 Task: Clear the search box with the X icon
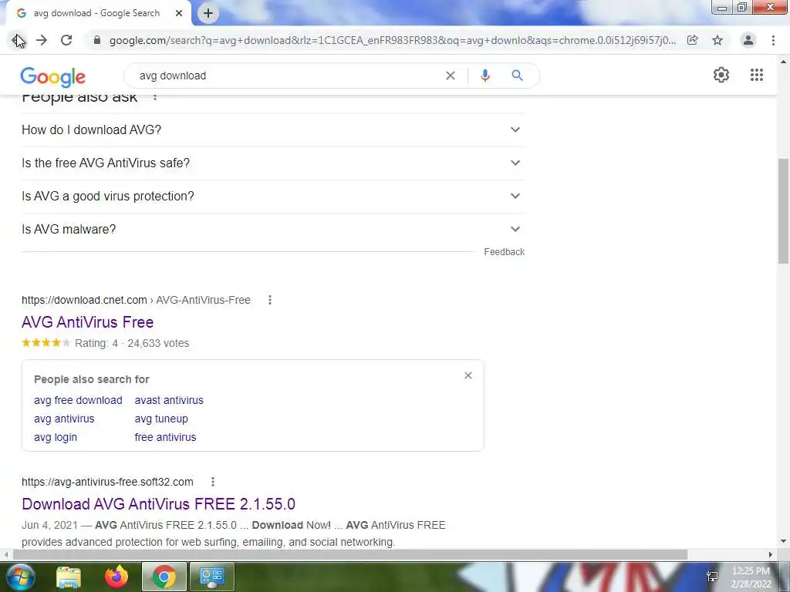point(451,76)
